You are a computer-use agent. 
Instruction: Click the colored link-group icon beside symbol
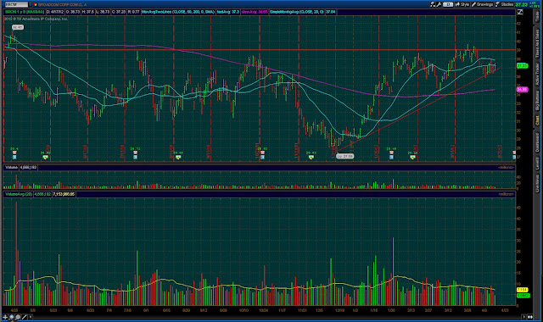point(35,4)
